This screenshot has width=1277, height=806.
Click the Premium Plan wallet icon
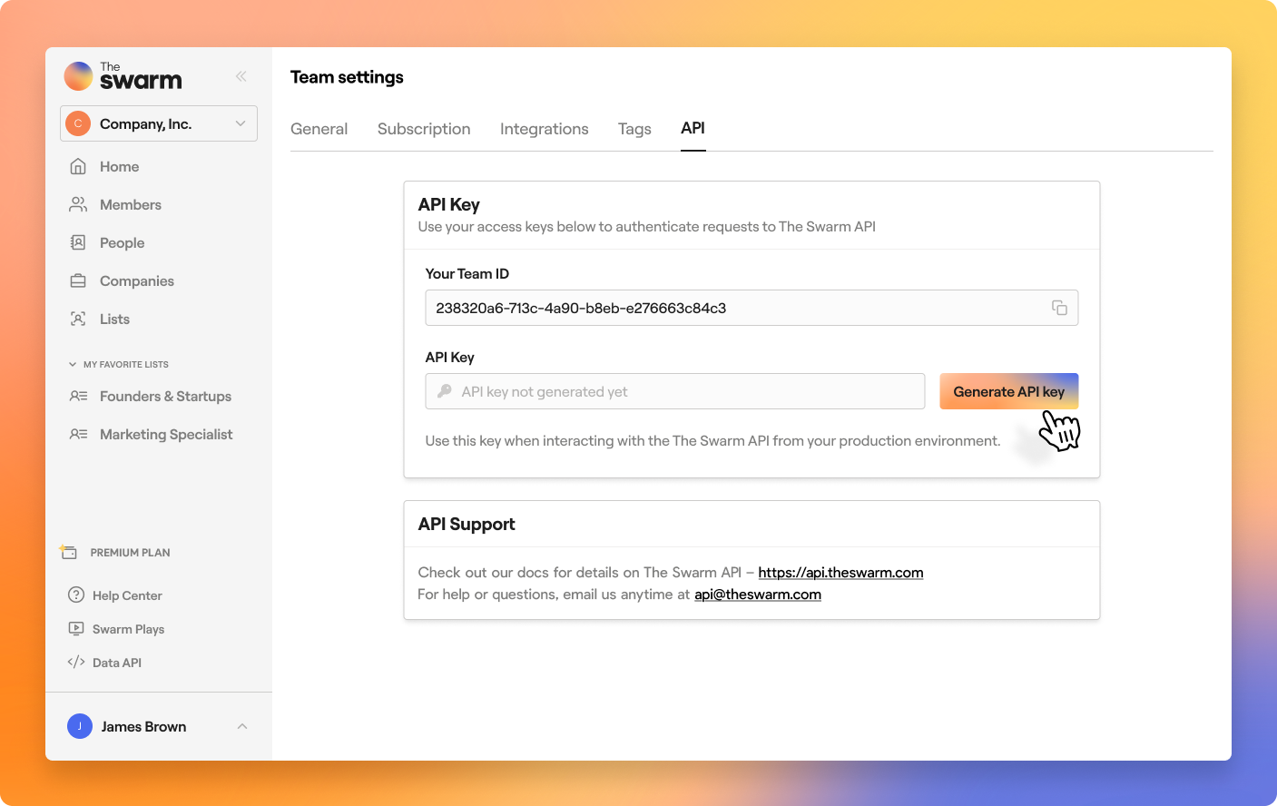[69, 552]
